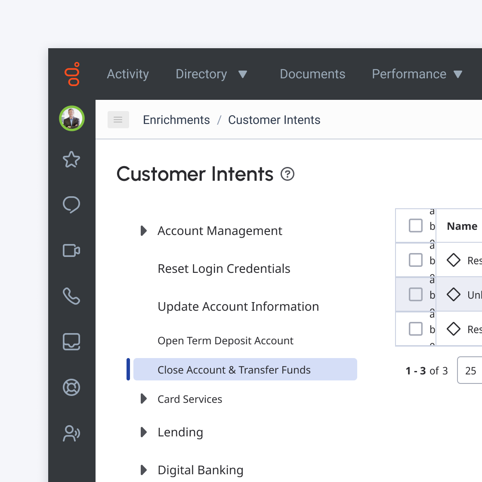Screen dimensions: 482x482
Task: Click the Genesys logo icon
Action: pyautogui.click(x=72, y=74)
